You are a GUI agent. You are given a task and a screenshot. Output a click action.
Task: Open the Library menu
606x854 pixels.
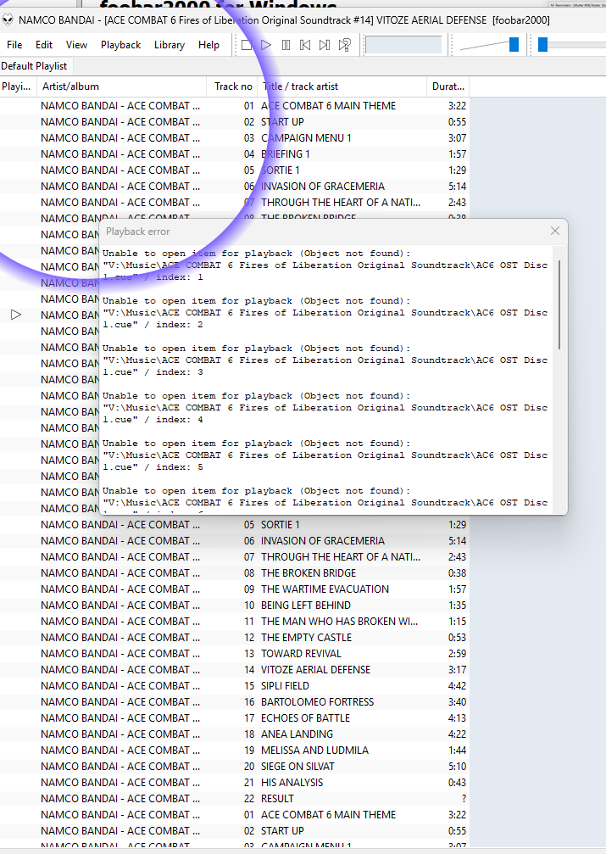coord(170,45)
